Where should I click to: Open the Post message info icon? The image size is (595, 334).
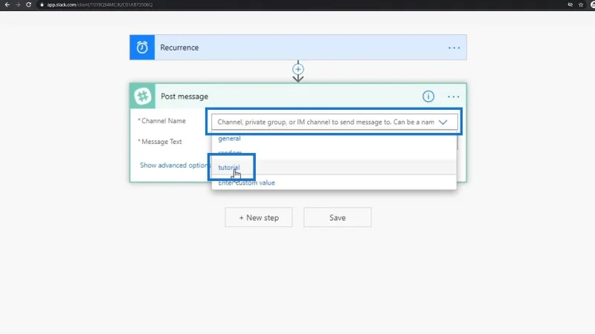pyautogui.click(x=428, y=96)
